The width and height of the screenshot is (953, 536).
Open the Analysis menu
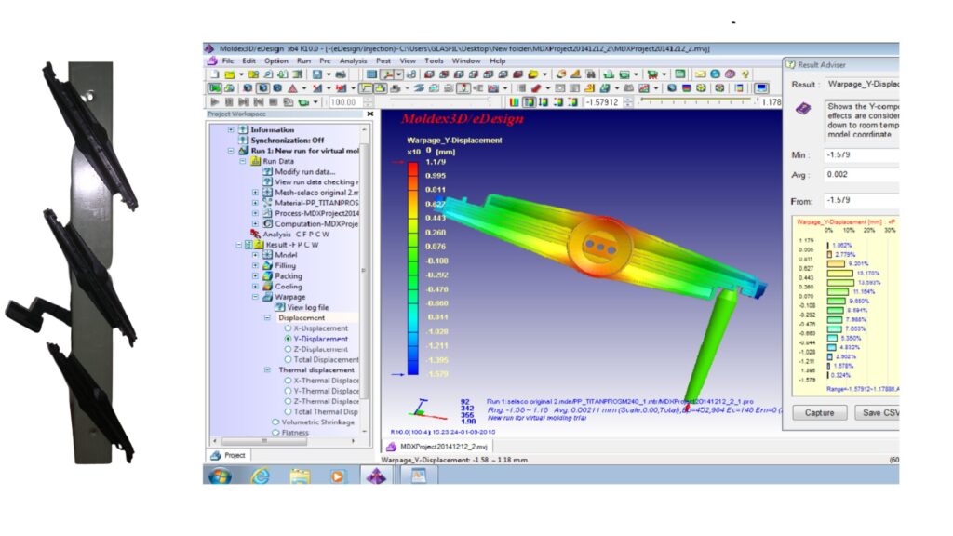pos(353,60)
